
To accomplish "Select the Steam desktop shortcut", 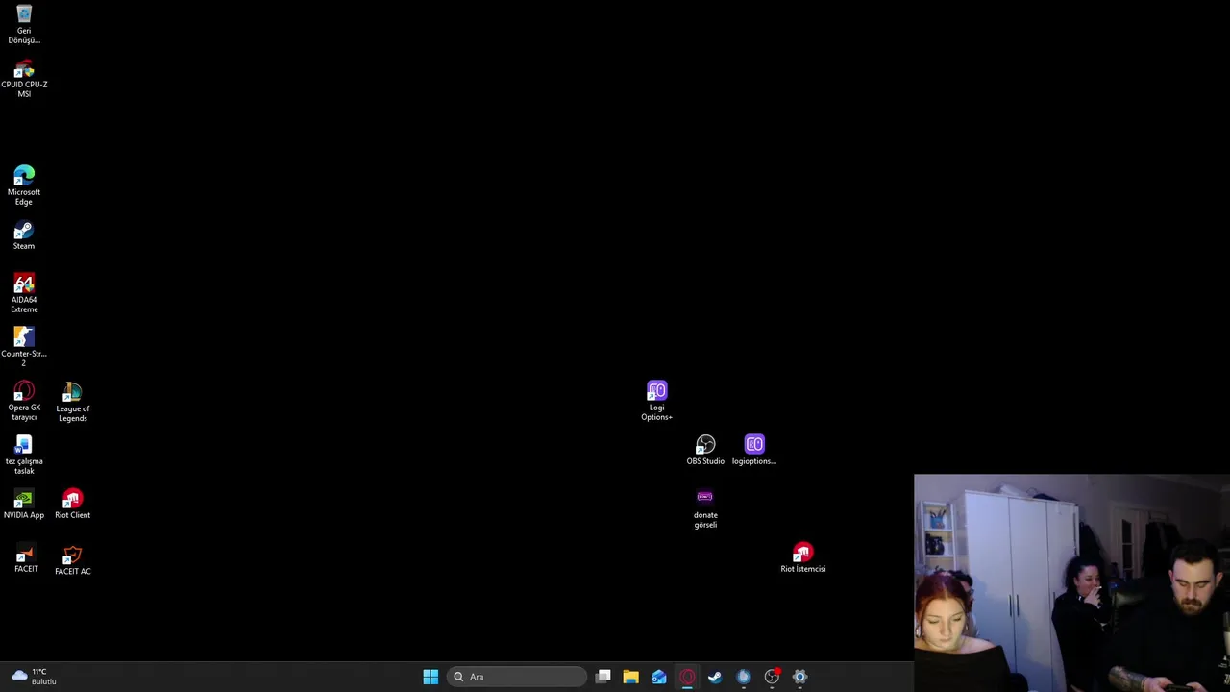I will point(24,235).
